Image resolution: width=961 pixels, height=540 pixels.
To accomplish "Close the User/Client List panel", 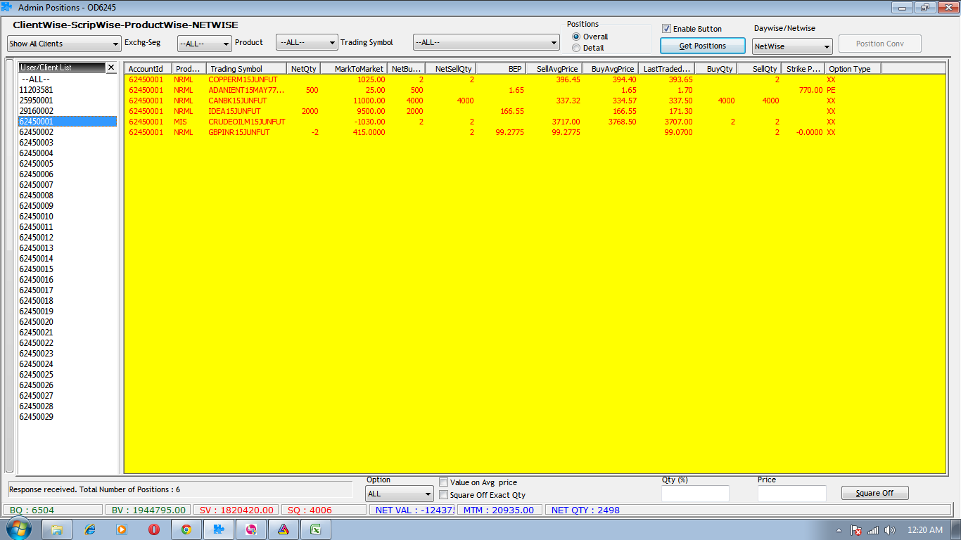I will coord(111,67).
